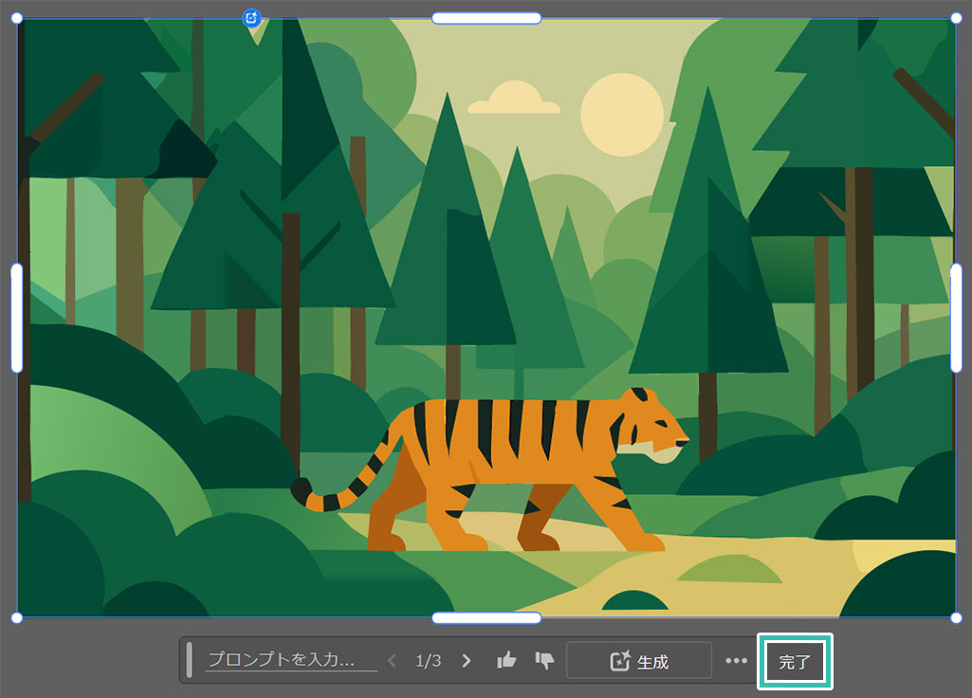972x698 pixels.
Task: Click the bottom-right corner resize handle
Action: tap(956, 617)
